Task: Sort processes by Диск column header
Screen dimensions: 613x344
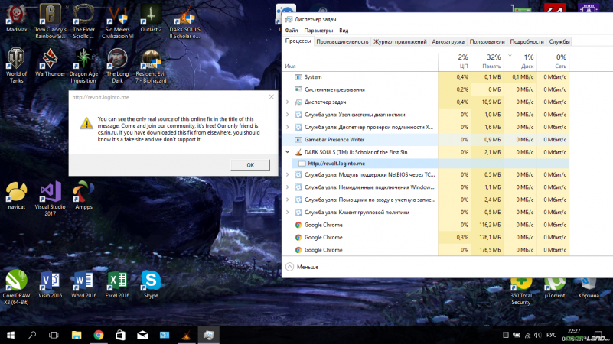Action: [520, 61]
